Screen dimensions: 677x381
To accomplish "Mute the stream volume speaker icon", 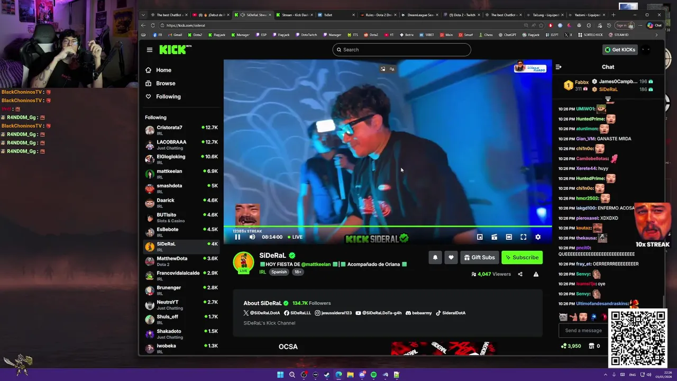I will click(x=252, y=237).
